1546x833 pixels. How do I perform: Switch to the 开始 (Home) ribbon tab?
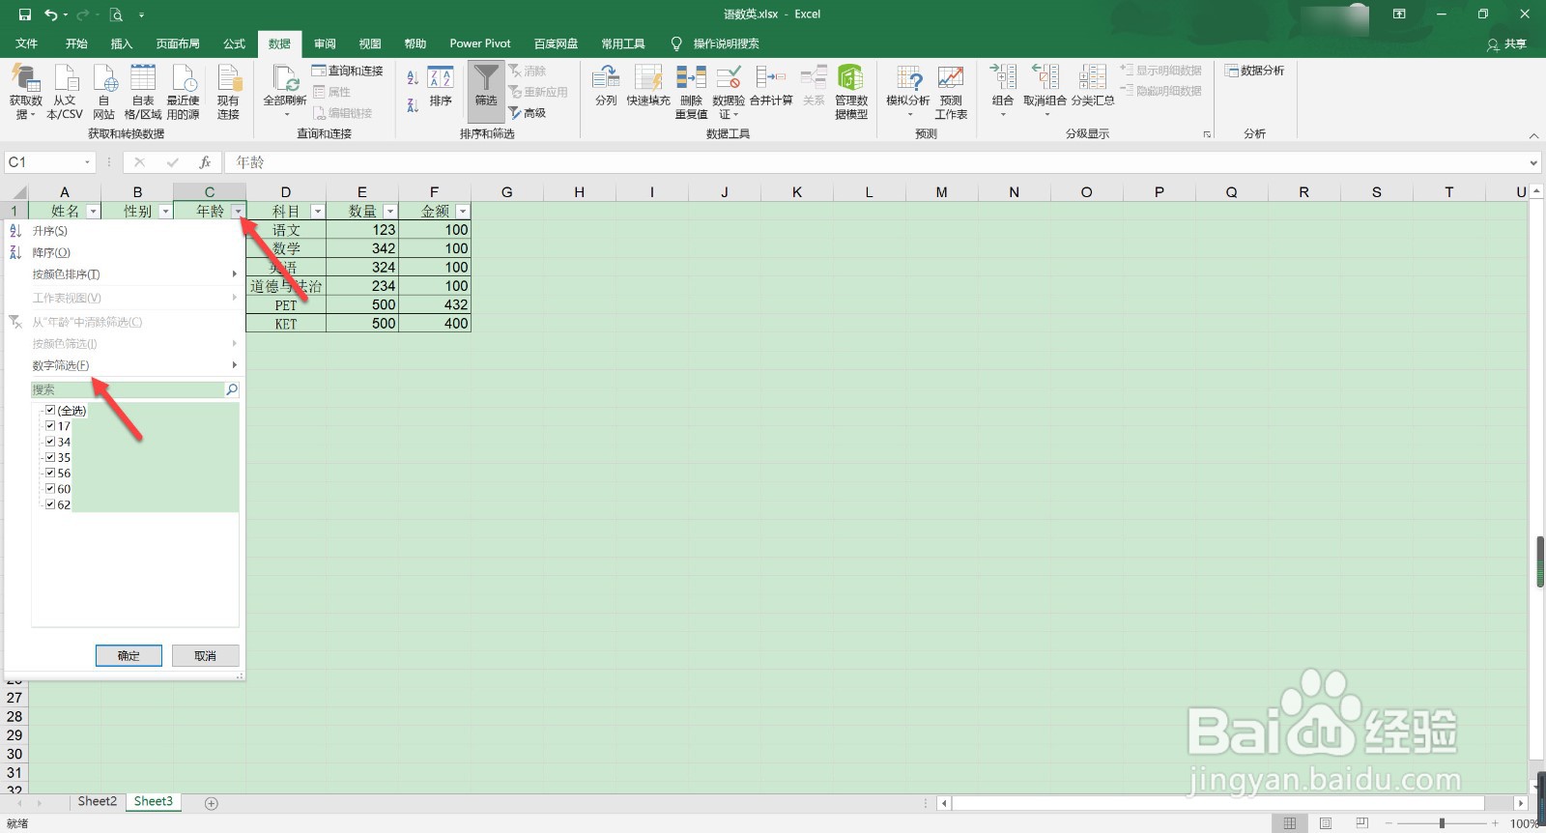[x=76, y=43]
